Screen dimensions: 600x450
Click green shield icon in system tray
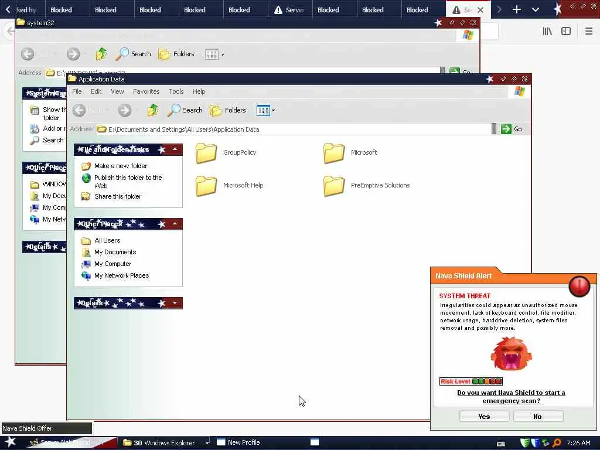(x=525, y=443)
